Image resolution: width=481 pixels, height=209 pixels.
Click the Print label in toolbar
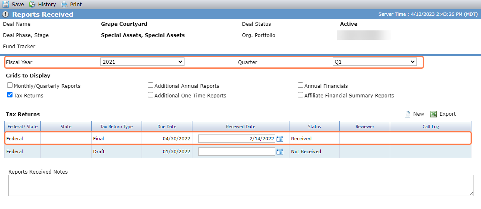76,5
